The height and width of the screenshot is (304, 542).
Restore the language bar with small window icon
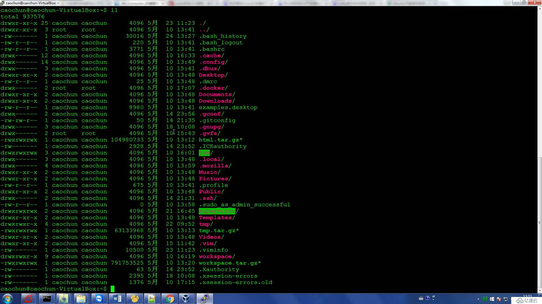tap(434, 296)
